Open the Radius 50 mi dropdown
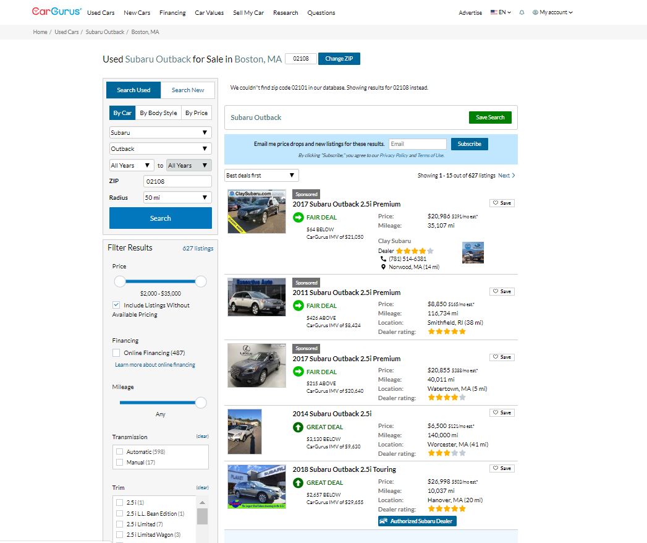Image resolution: width=647 pixels, height=543 pixels. pyautogui.click(x=177, y=197)
